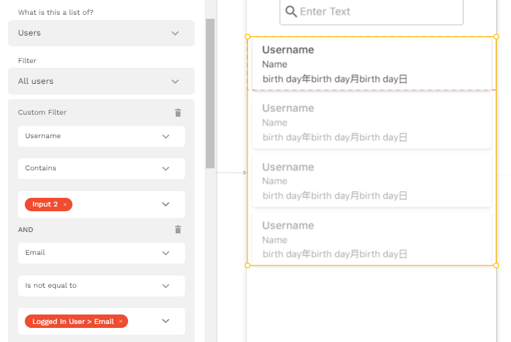Click the bottom-right list resize handle
This screenshot has width=511, height=342.
pos(496,266)
